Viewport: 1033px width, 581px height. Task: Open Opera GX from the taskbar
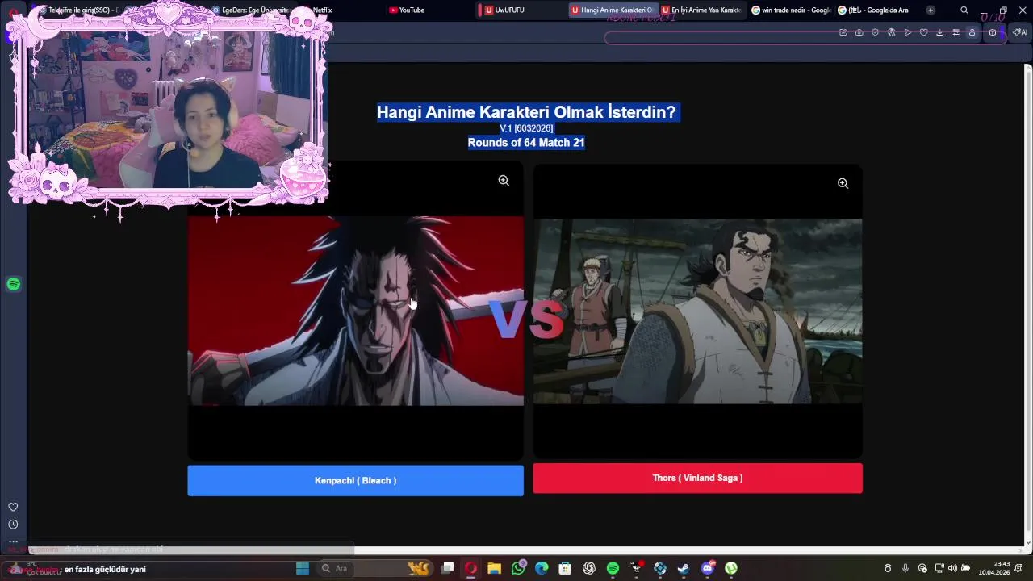[470, 568]
